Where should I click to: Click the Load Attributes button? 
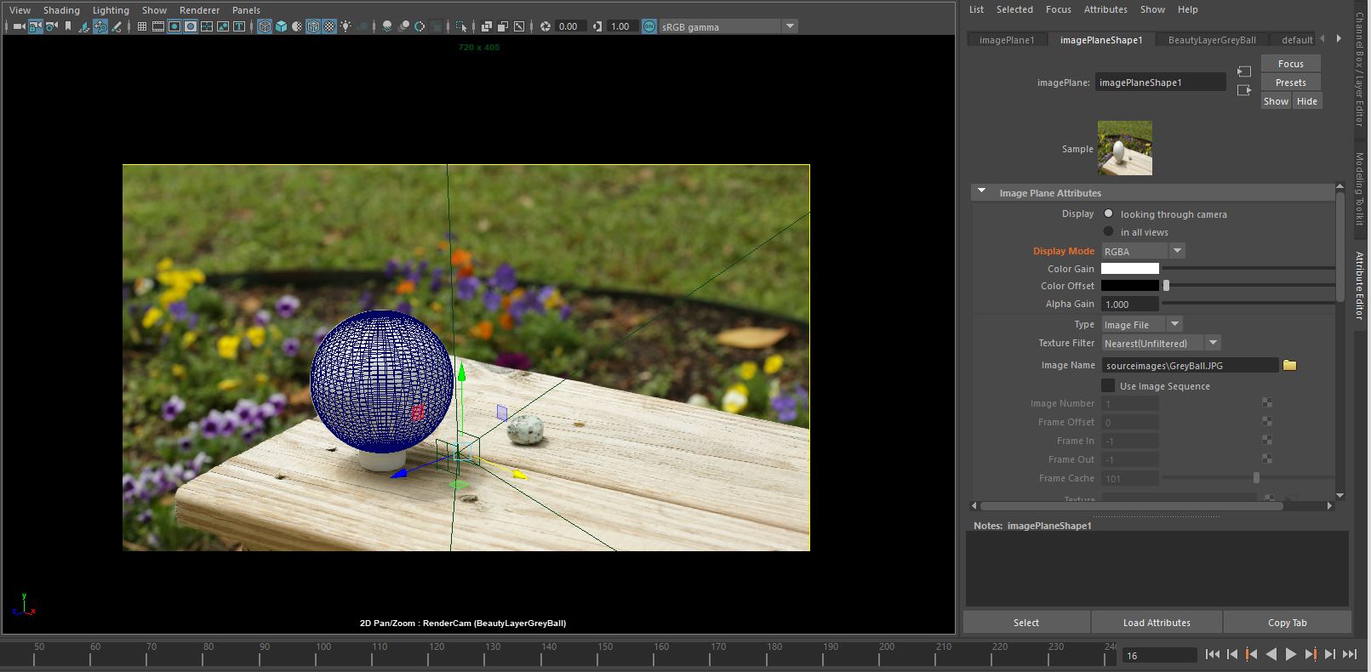pos(1156,623)
